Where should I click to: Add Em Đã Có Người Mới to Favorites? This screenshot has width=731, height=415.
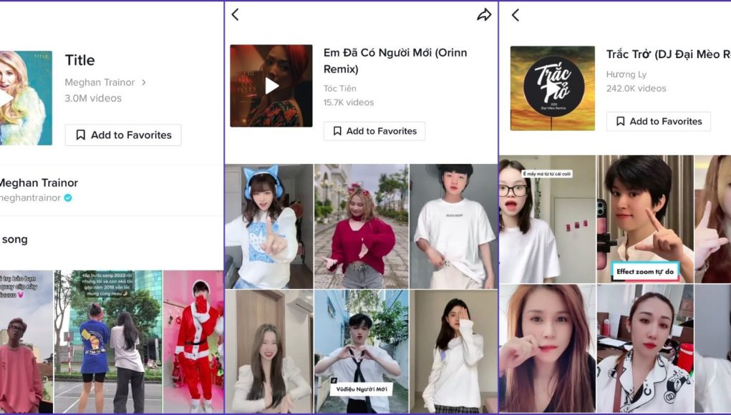374,132
